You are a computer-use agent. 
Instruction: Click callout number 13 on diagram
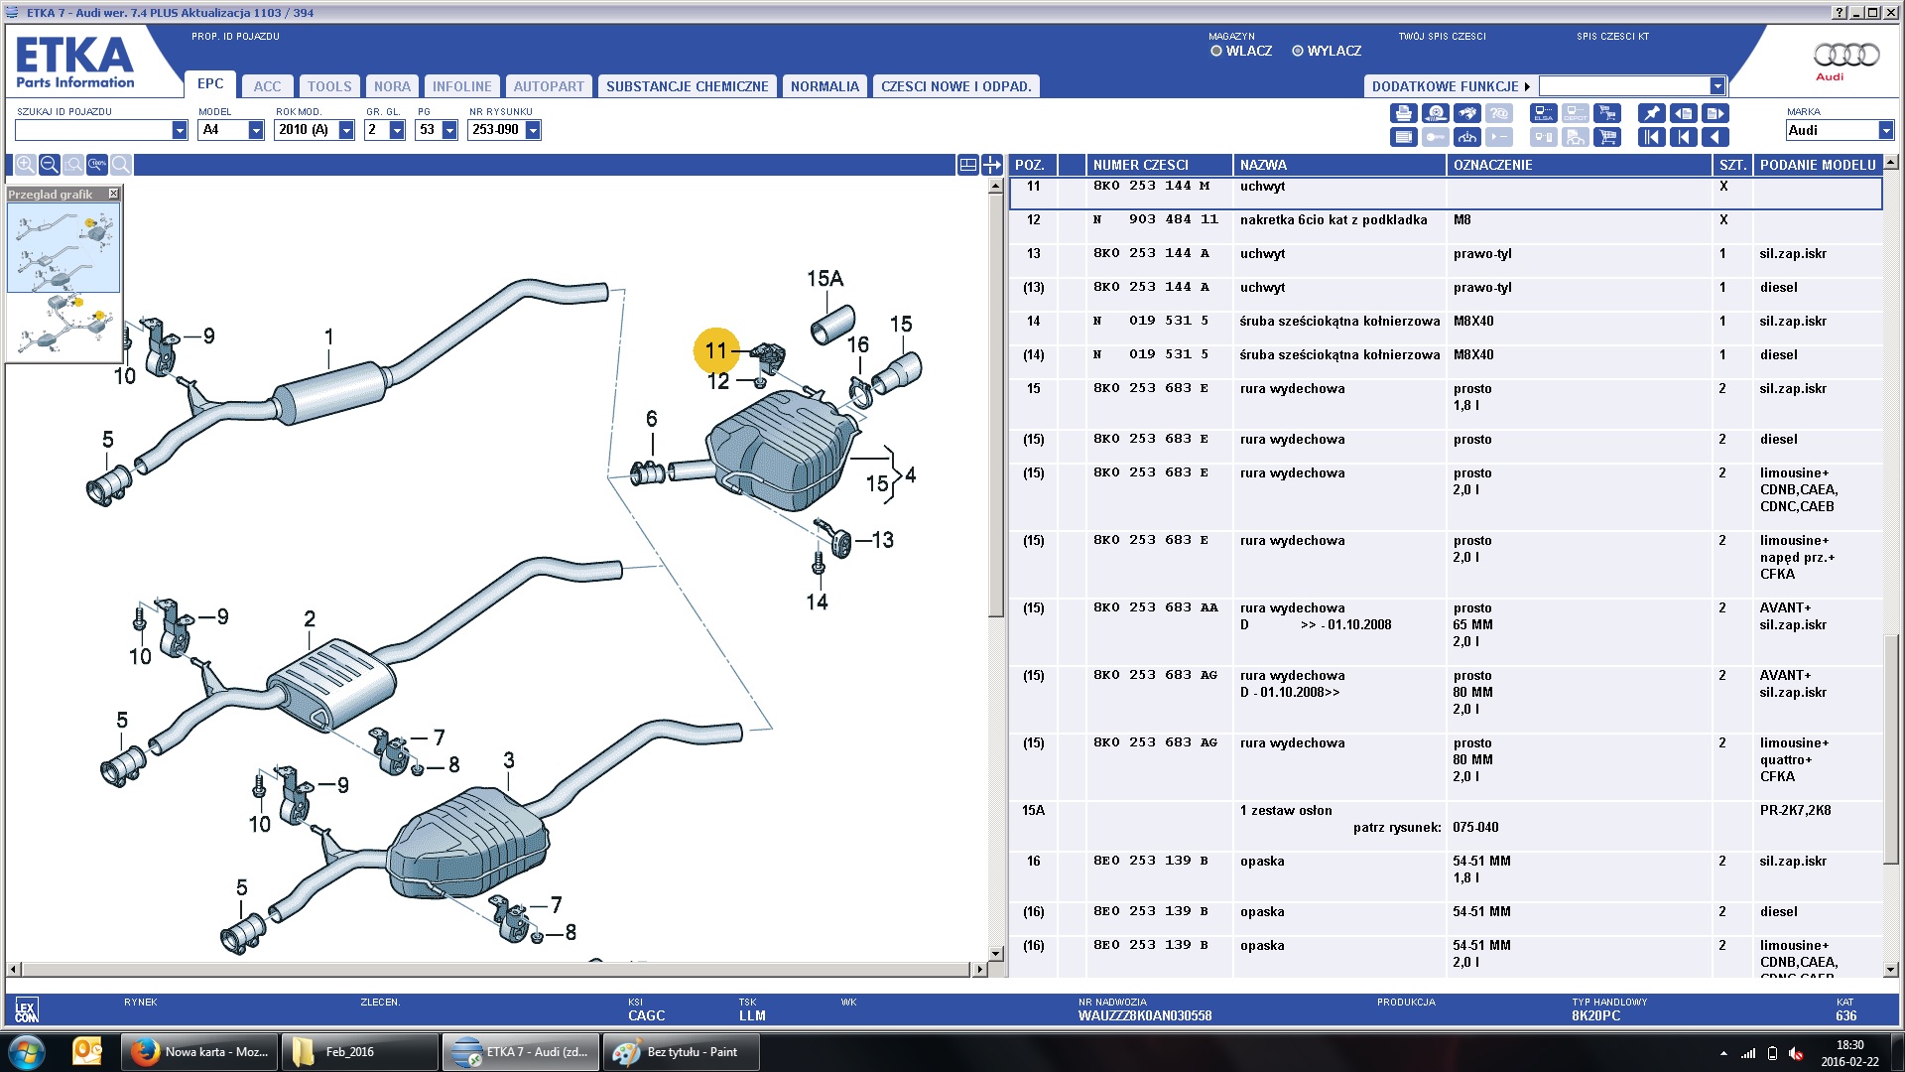tap(882, 540)
